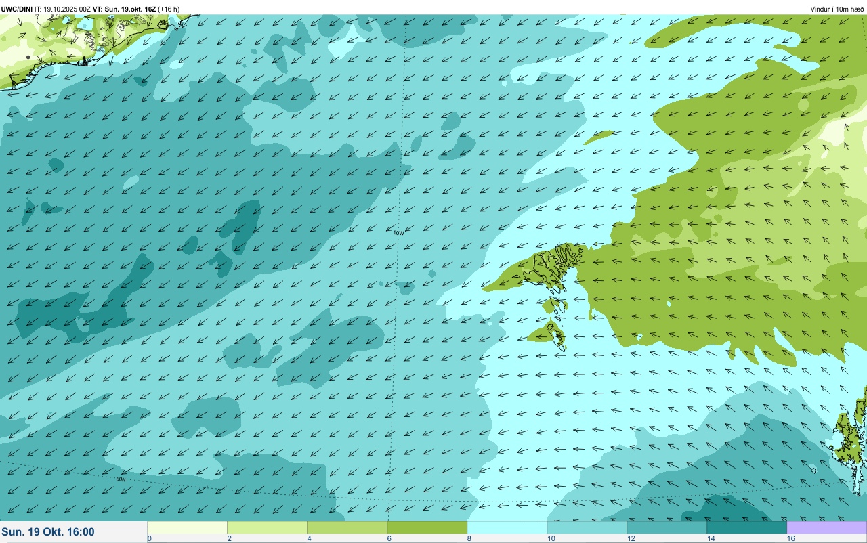Click the legend scale number 8

coord(469,538)
